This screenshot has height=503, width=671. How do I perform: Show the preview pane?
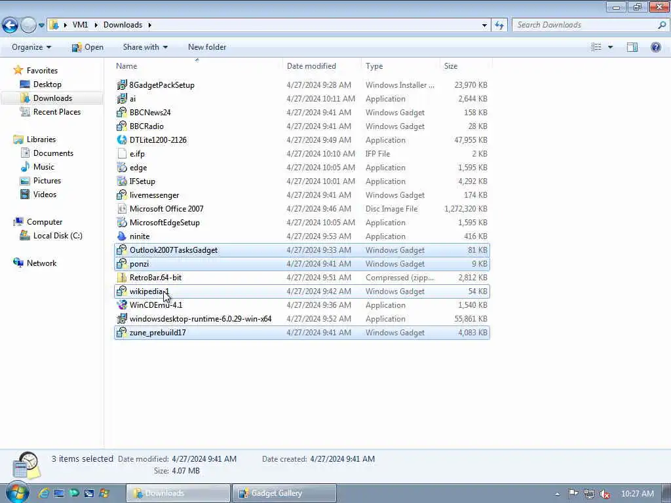(632, 47)
